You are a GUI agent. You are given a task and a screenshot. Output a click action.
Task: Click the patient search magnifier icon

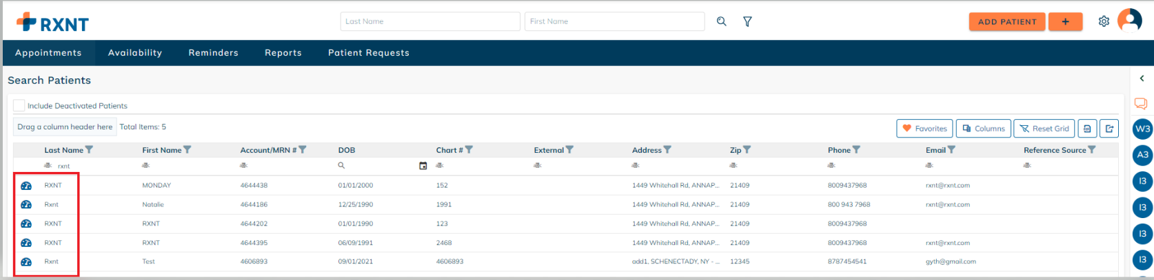pos(721,21)
